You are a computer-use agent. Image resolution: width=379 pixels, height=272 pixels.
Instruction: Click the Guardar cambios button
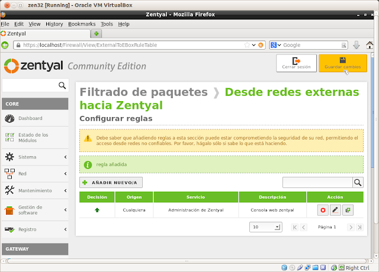pyautogui.click(x=343, y=63)
